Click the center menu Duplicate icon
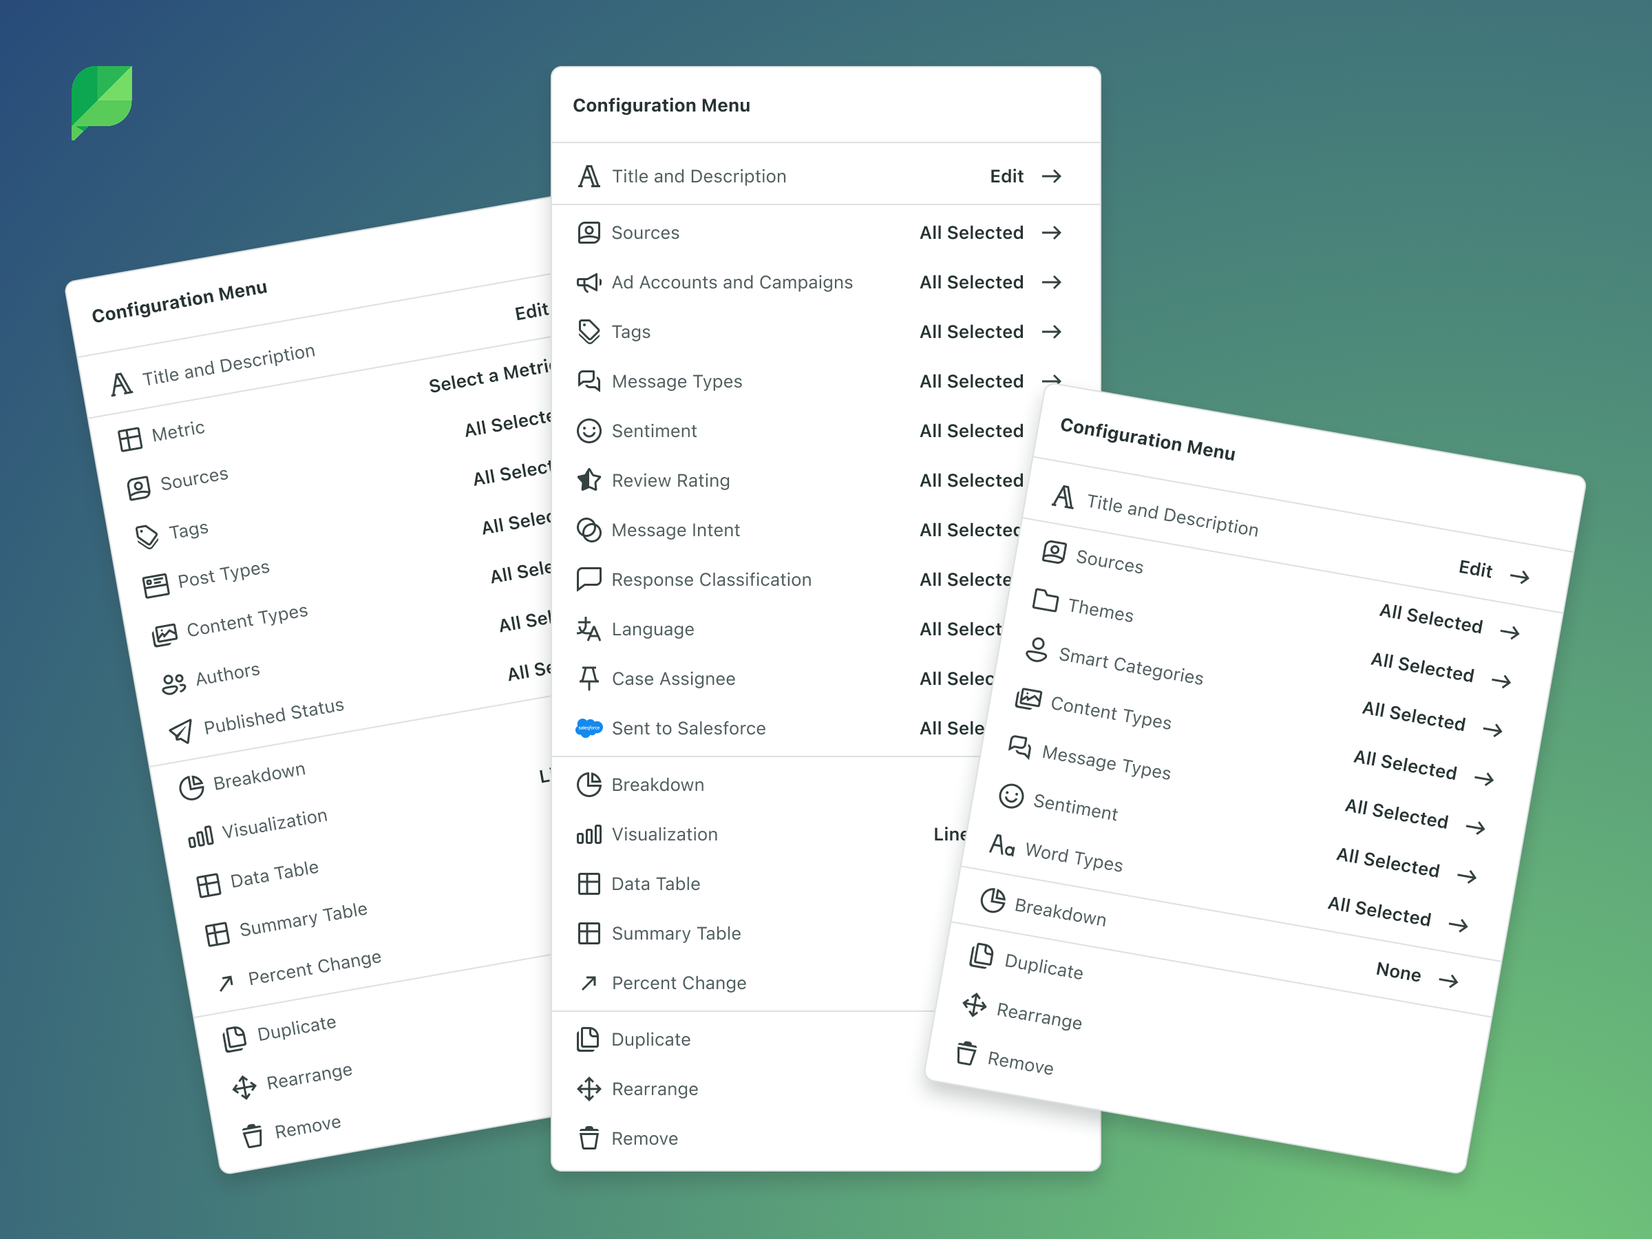This screenshot has width=1652, height=1239. [x=589, y=1039]
